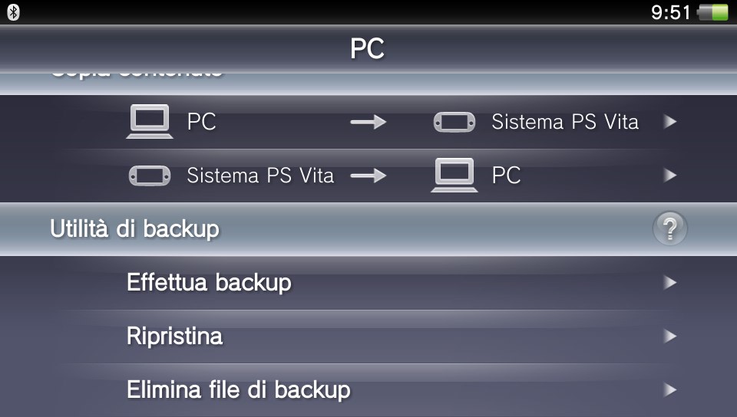Image resolution: width=737 pixels, height=417 pixels.
Task: Click the Utilità di backup section header
Action: [368, 229]
